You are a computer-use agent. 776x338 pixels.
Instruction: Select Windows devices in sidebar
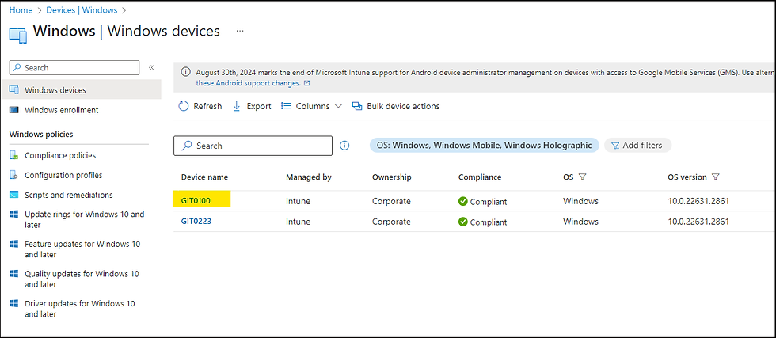(81, 90)
